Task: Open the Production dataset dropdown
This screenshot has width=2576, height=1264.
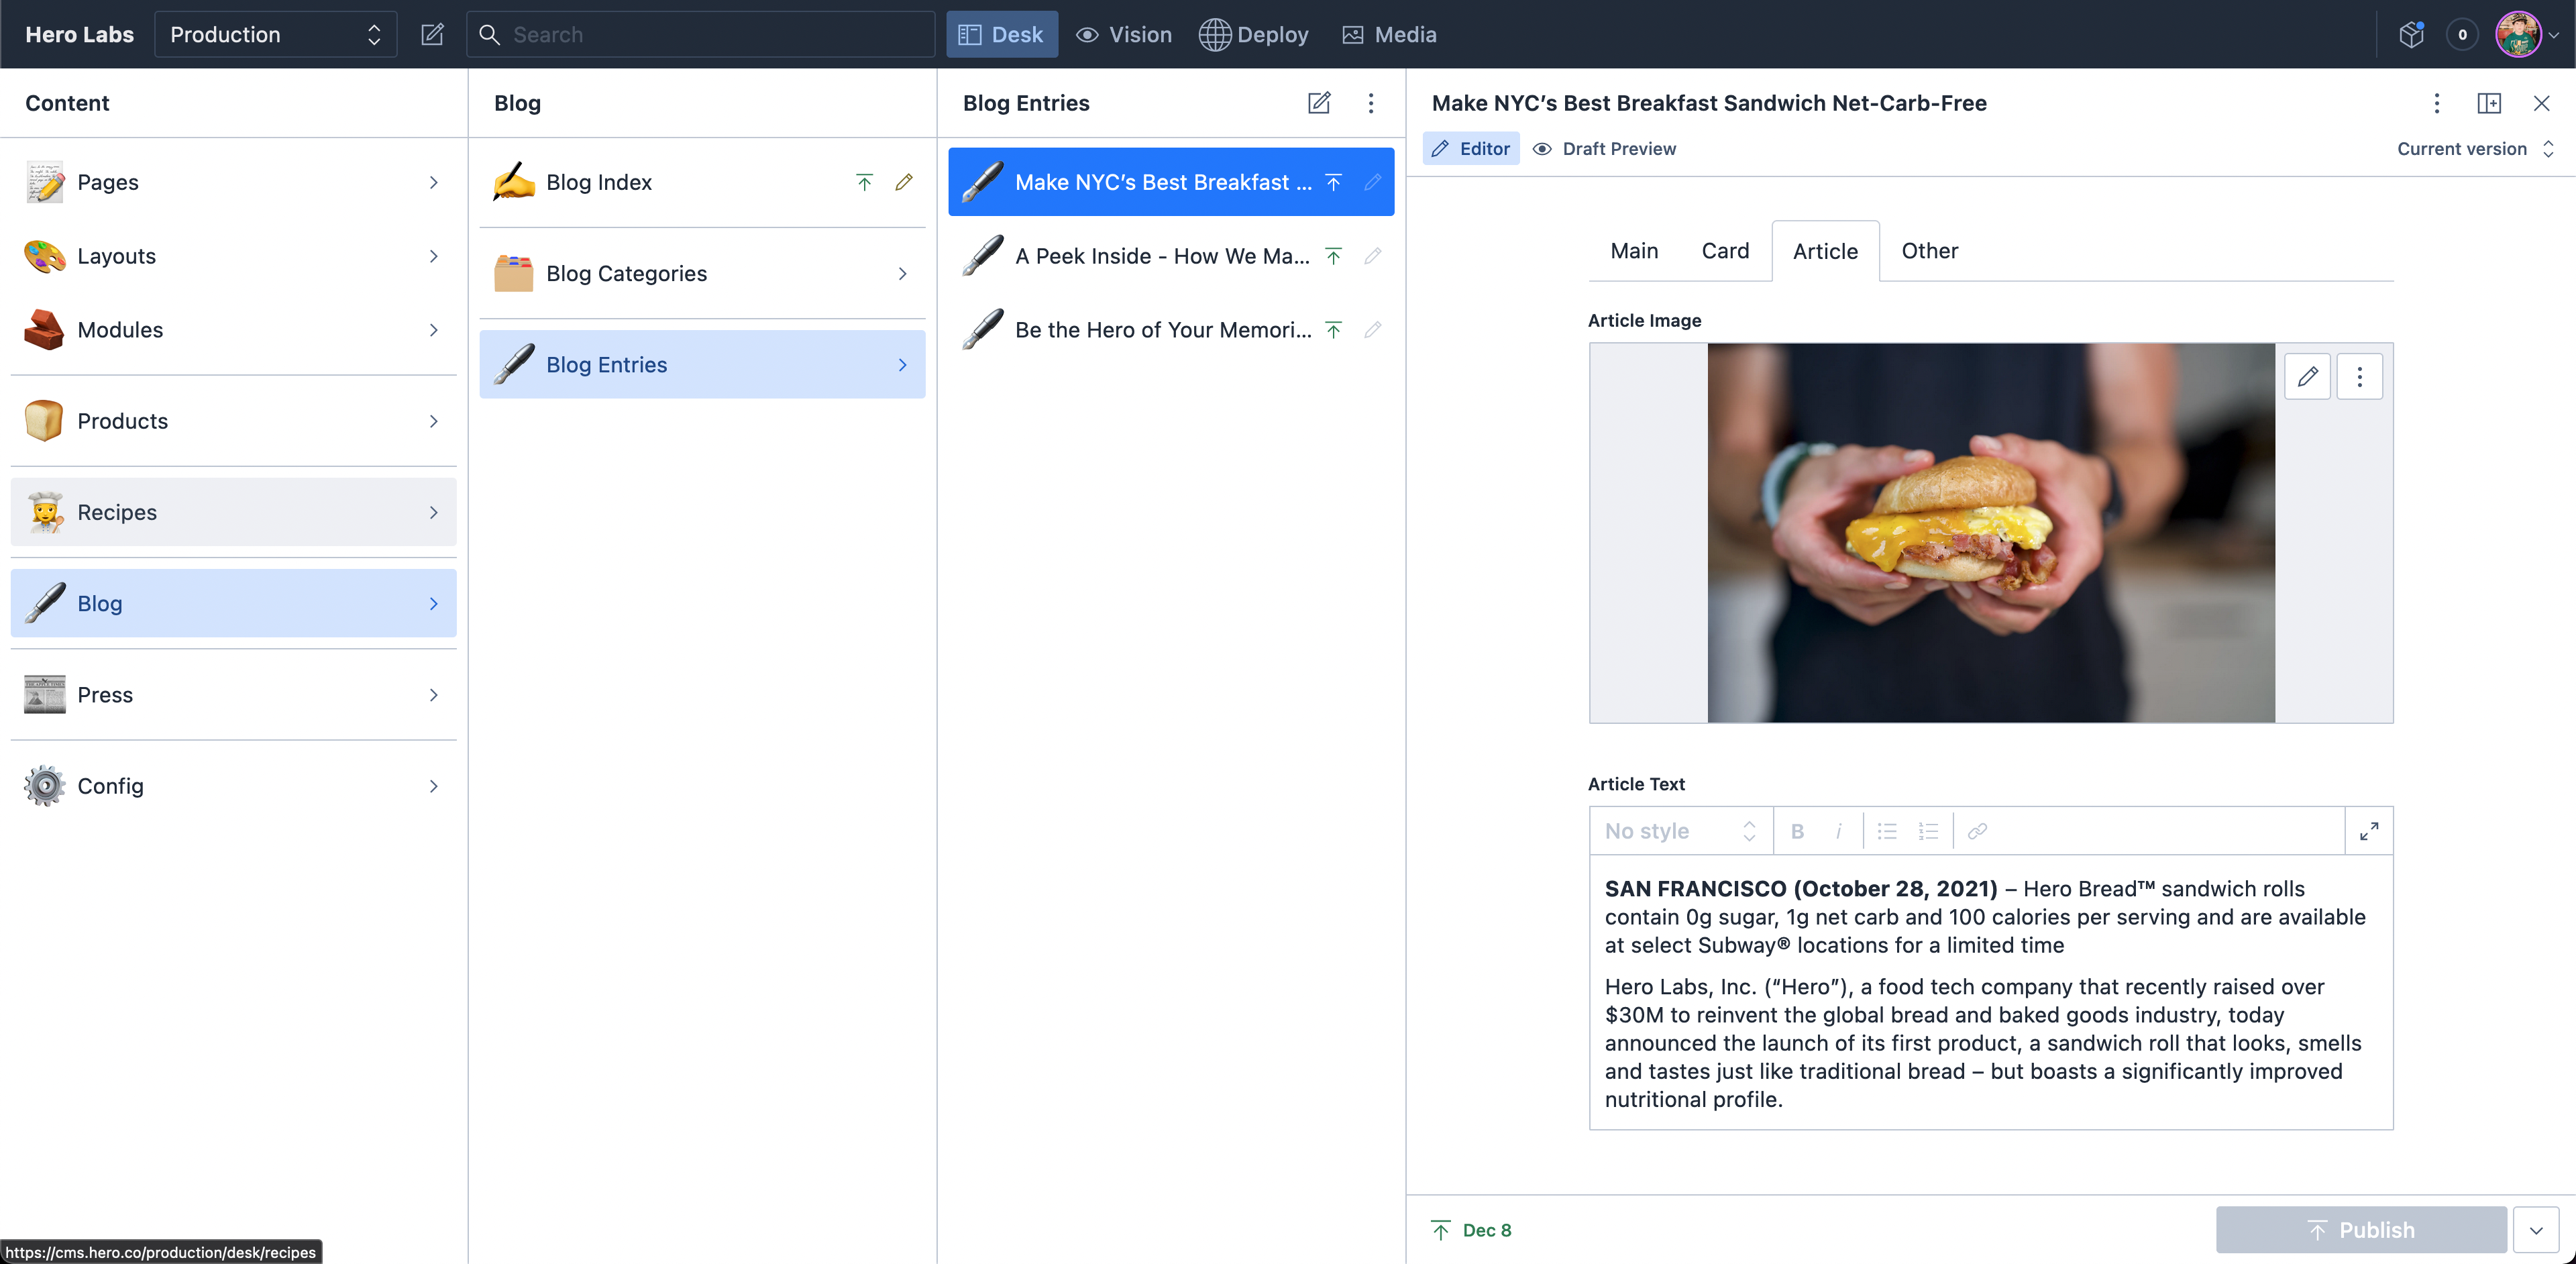Action: (275, 35)
